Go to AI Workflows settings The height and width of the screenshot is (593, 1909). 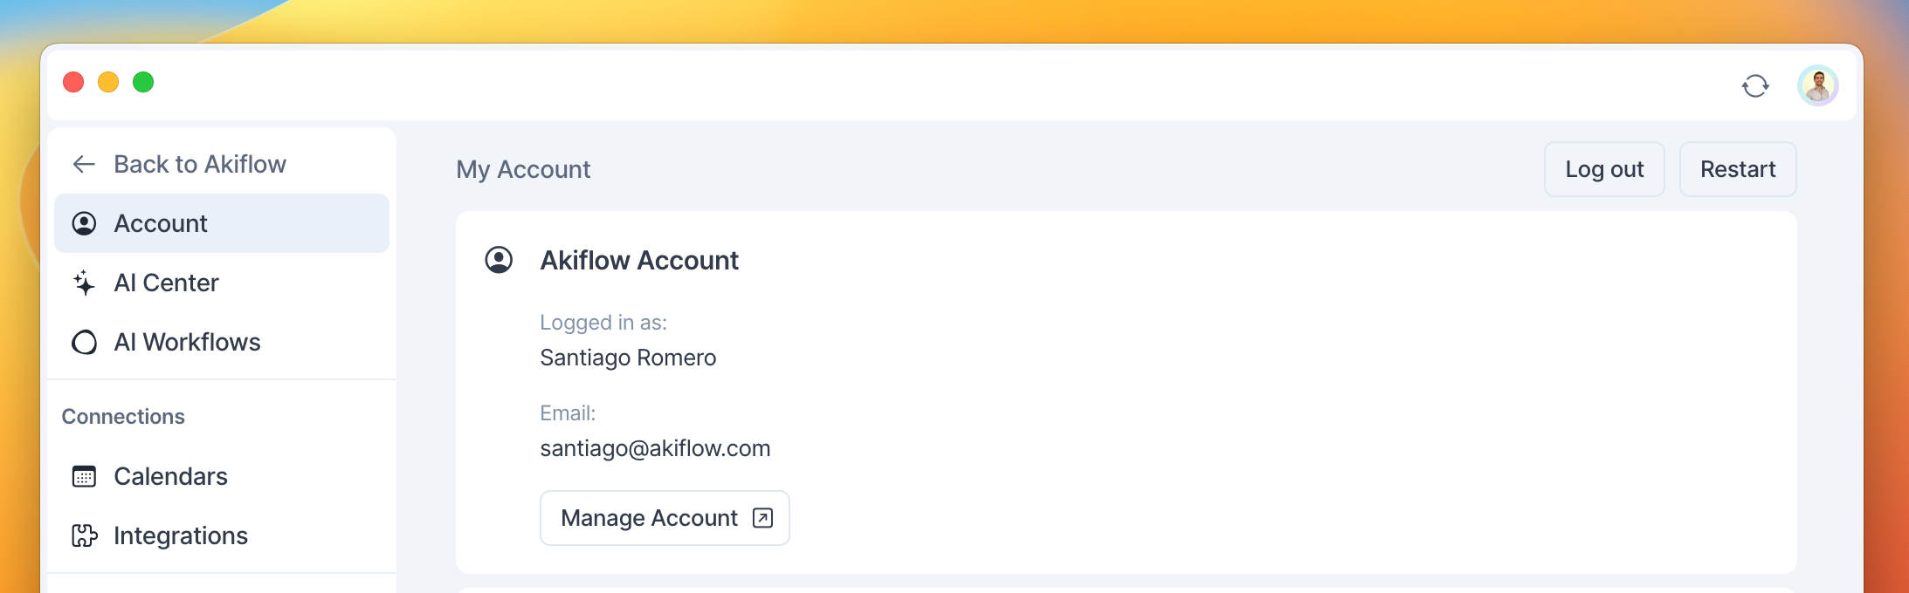[187, 342]
